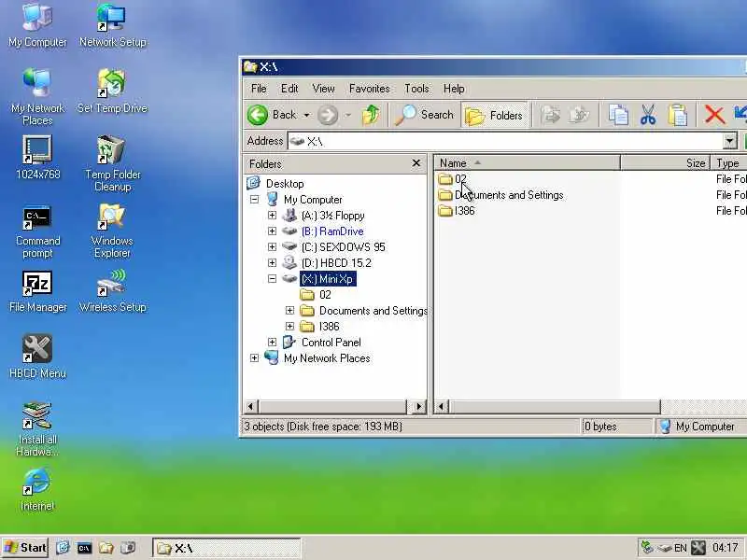Click file list scroll left arrow
The image size is (747, 560).
pyautogui.click(x=441, y=407)
